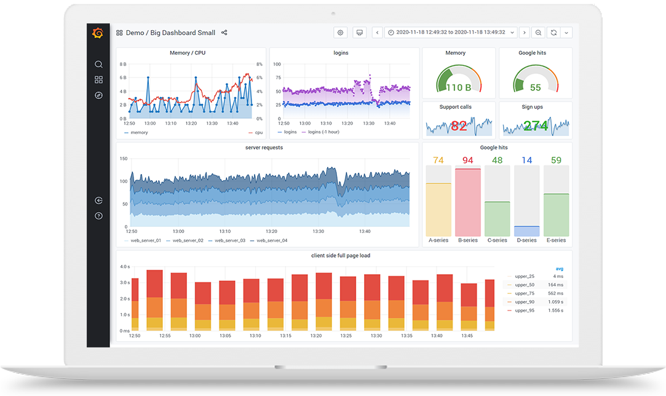Click the sign-in arrow icon in the sidebar
Viewport: 666px width, 396px height.
click(x=98, y=200)
